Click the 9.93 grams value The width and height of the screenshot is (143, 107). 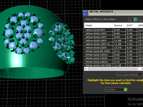117,37
